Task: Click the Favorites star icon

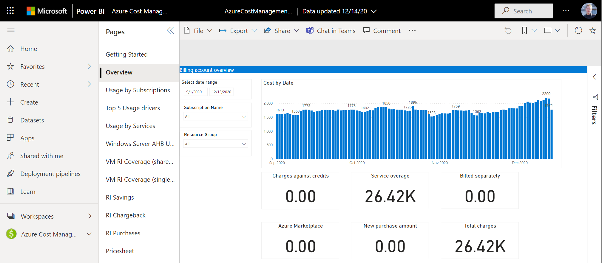Action: click(x=10, y=66)
